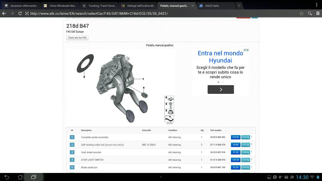Open the Entra nel mondo Hyundai ad headline

pos(221,57)
